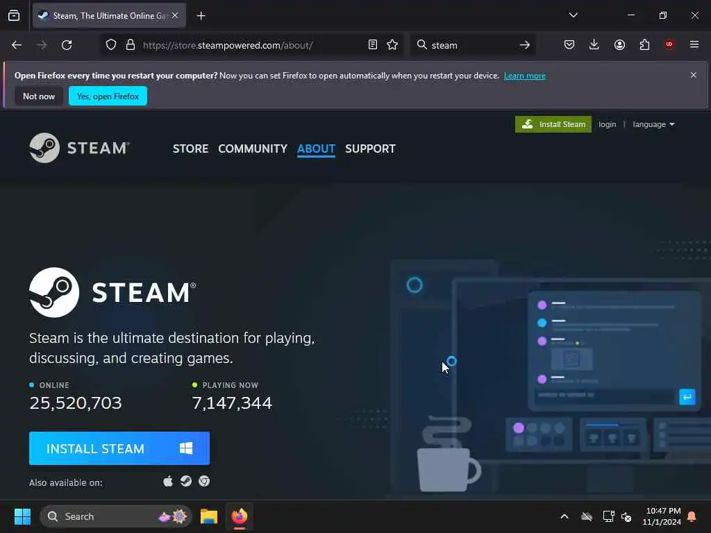Open the login link
The height and width of the screenshot is (533, 711).
(607, 124)
